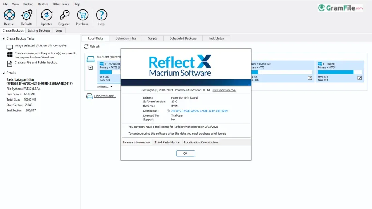Open the Localization Contributors tab

(x=201, y=142)
